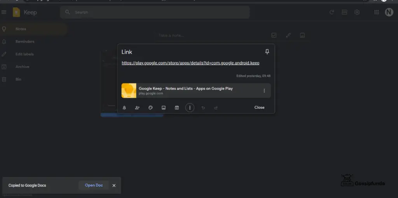
Task: Dismiss the Copied to Google Docs toast
Action: pos(114,185)
